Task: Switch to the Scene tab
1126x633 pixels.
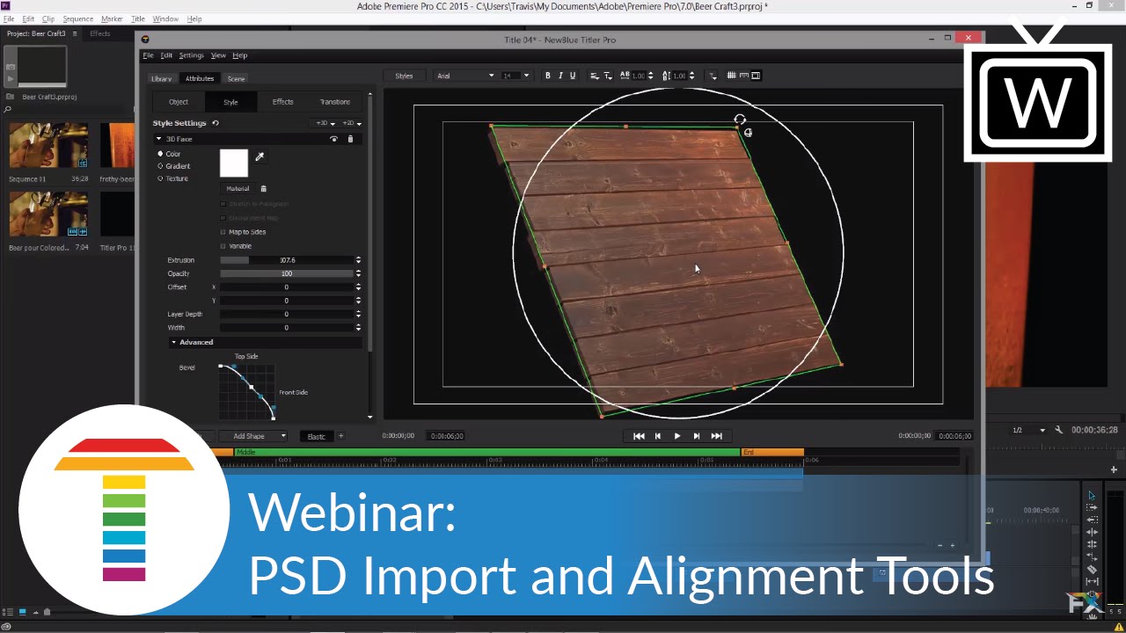Action: click(x=236, y=78)
